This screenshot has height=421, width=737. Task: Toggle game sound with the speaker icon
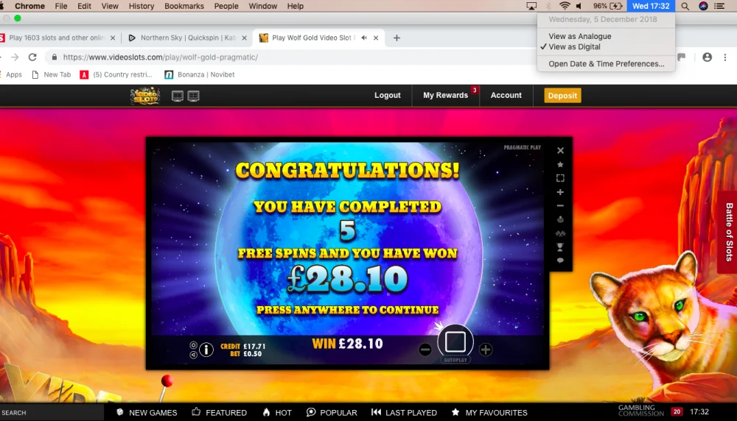[x=193, y=355]
